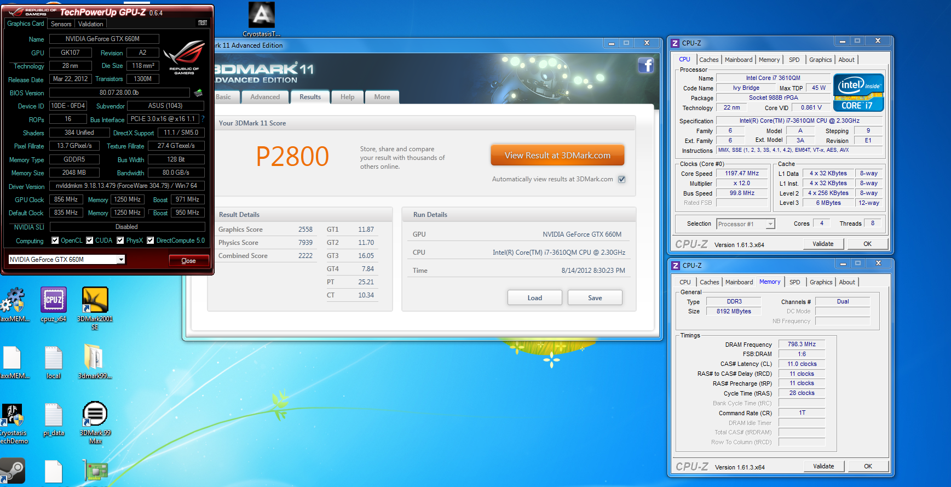Click Validate in the upper CPU-Z window
Viewport: 951px width, 487px height.
(823, 244)
